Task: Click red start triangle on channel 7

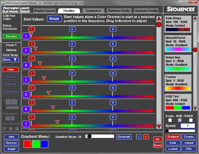Action: [x=57, y=122]
